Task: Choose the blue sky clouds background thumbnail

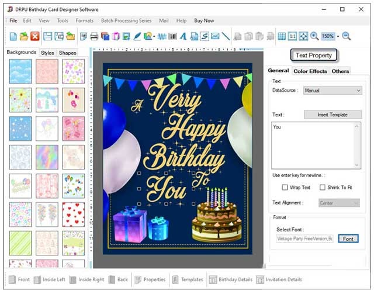Action: point(20,71)
